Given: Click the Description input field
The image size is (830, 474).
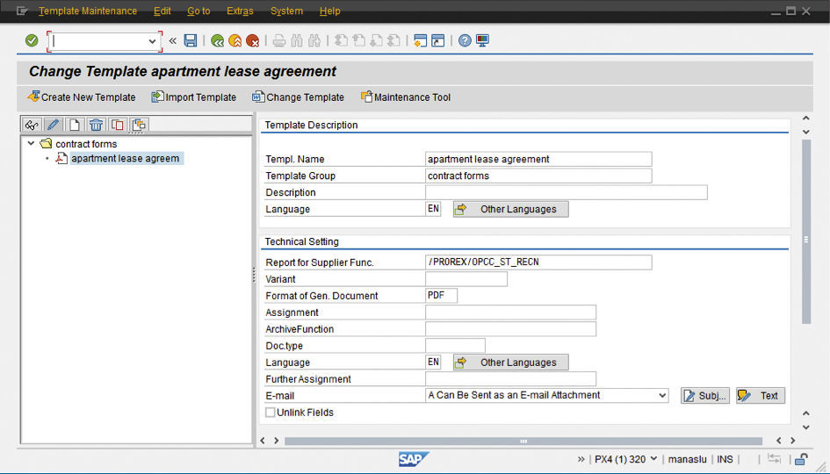Looking at the screenshot, I should (x=566, y=192).
